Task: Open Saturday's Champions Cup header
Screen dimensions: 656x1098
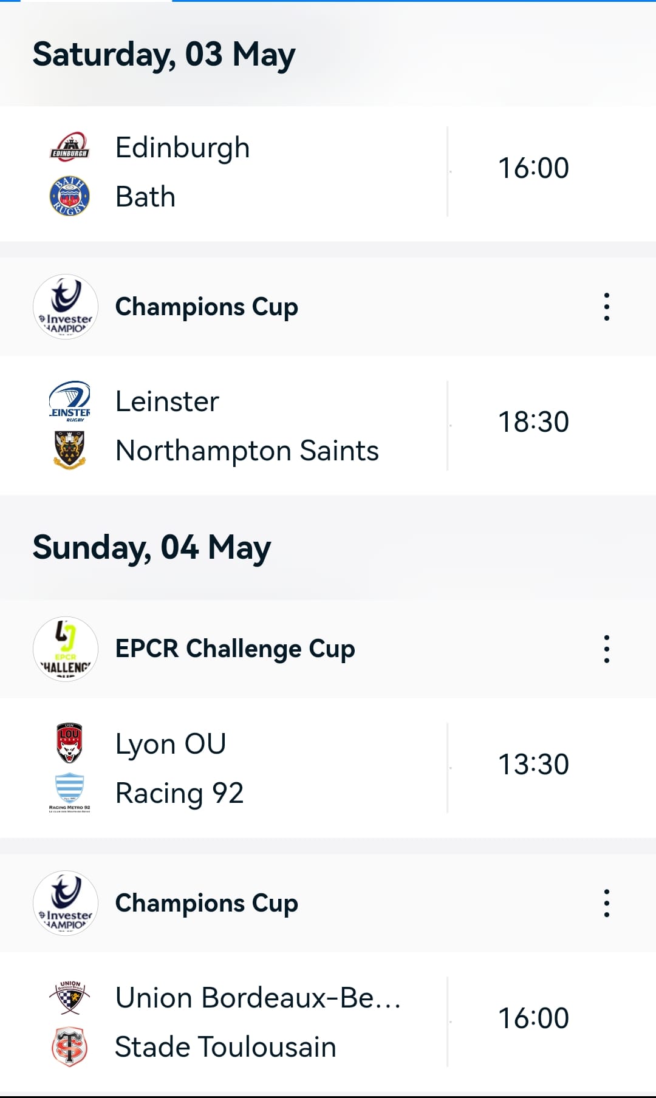Action: tap(328, 307)
